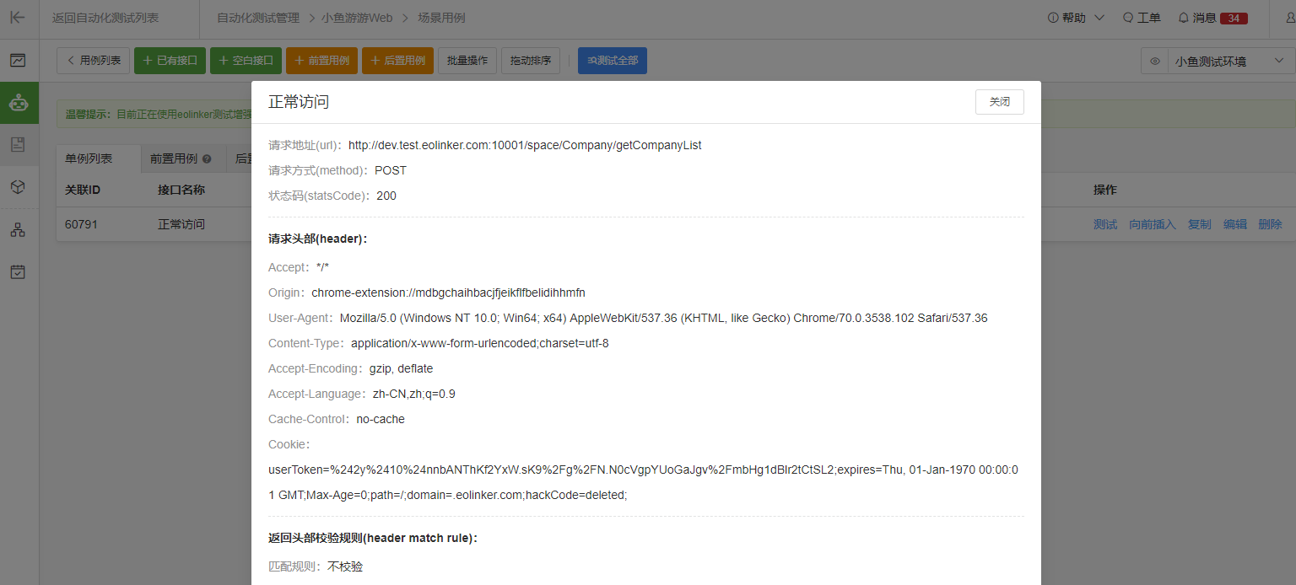Open the cube package icon in sidebar

tap(18, 186)
